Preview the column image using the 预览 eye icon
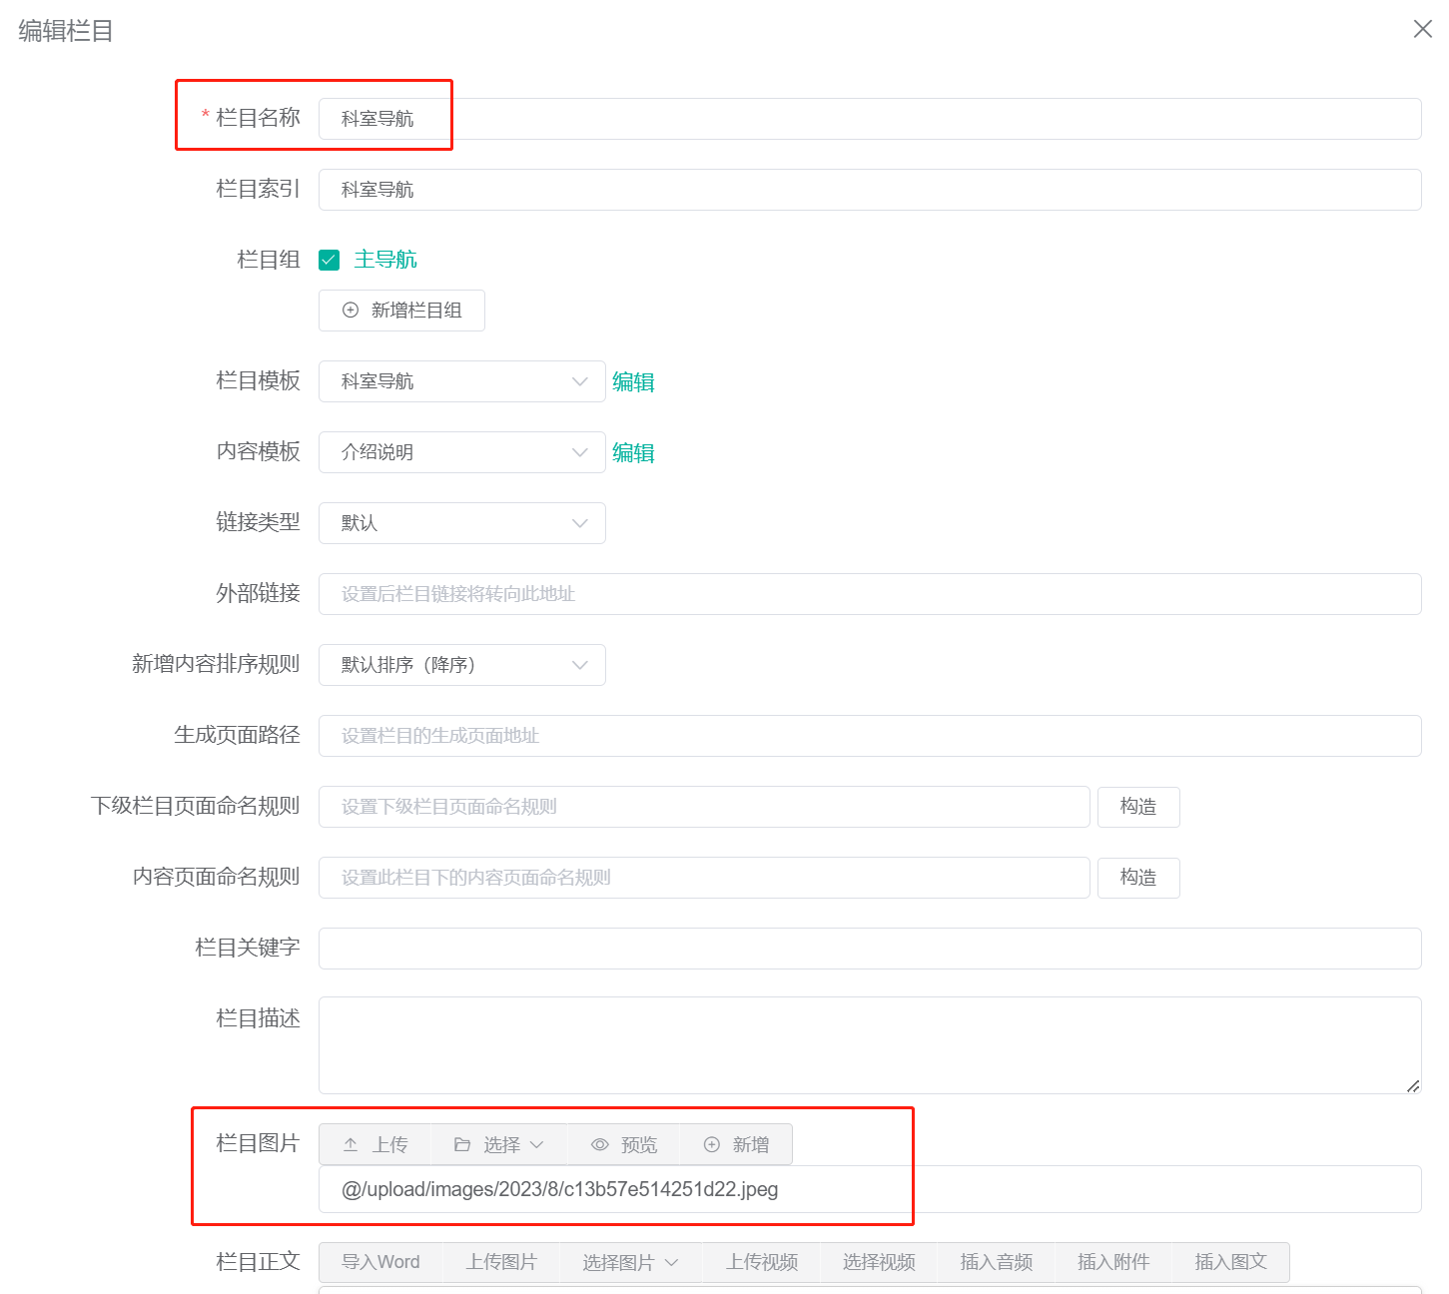The width and height of the screenshot is (1449, 1294). click(623, 1144)
